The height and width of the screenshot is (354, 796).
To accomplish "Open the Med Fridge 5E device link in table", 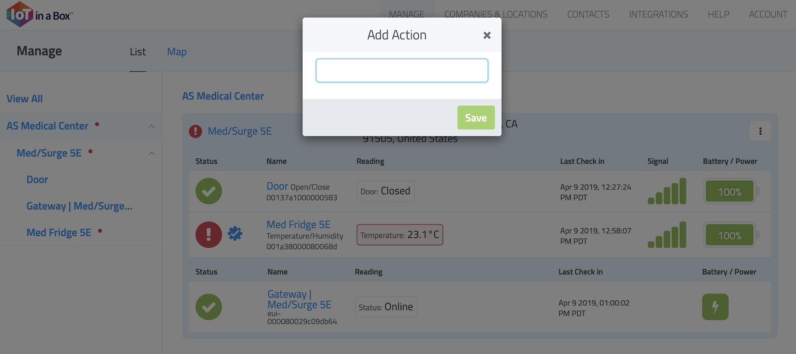I will tap(298, 224).
